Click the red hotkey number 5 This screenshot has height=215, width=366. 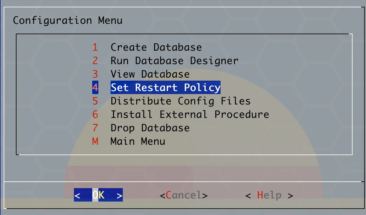tap(95, 101)
